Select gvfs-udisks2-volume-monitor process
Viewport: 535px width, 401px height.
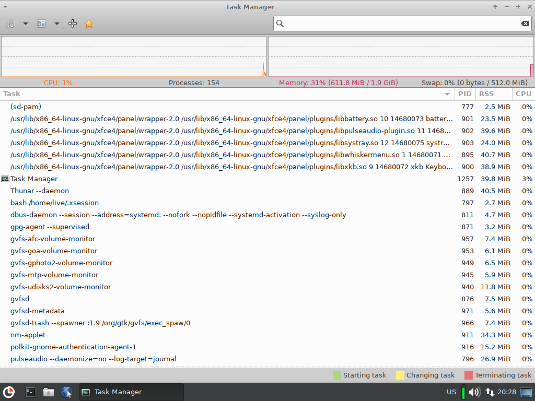(x=267, y=287)
